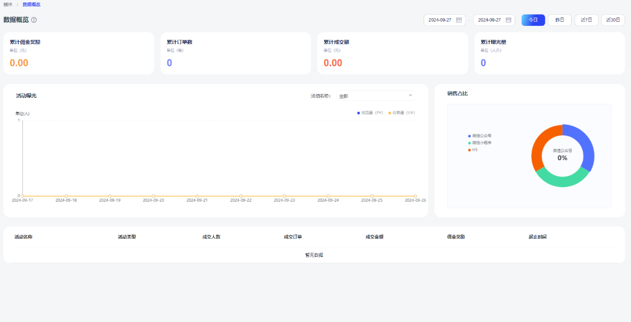Click the chevron arrow in 活动名称 selector

(410, 96)
